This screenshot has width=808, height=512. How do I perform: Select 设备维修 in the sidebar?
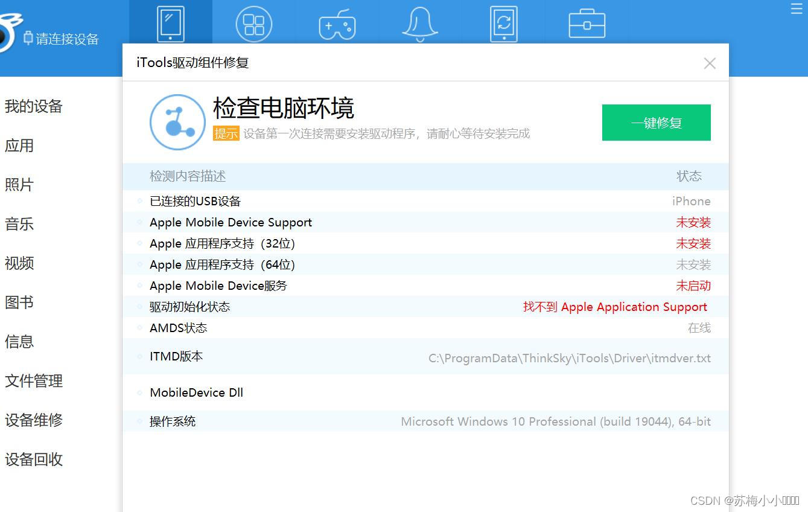[x=34, y=420]
